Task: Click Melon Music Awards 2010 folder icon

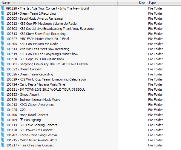Action: coord(3,140)
